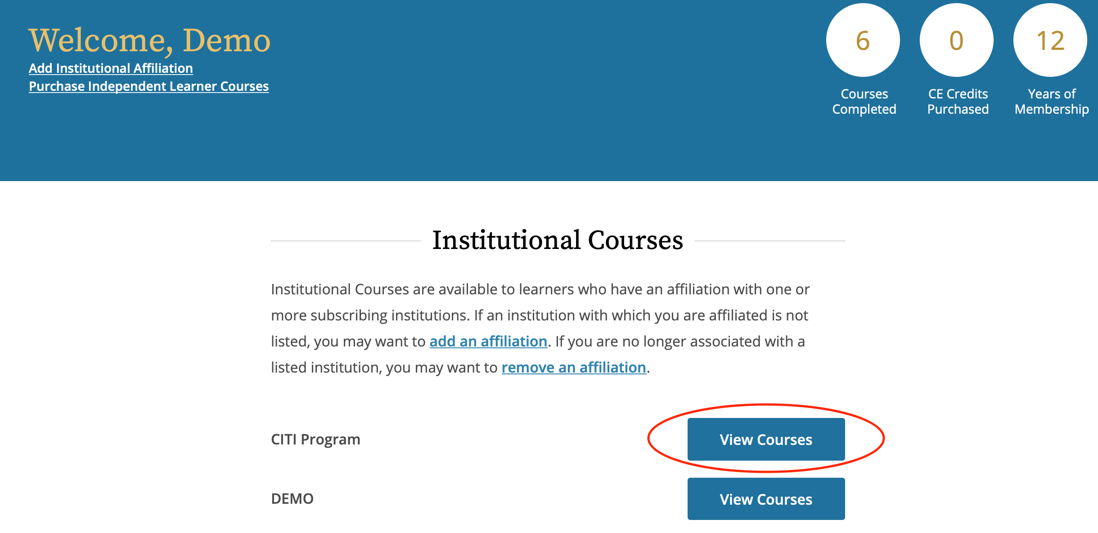Click the circled View Courses button
Screen dimensions: 1098x533
click(x=766, y=440)
